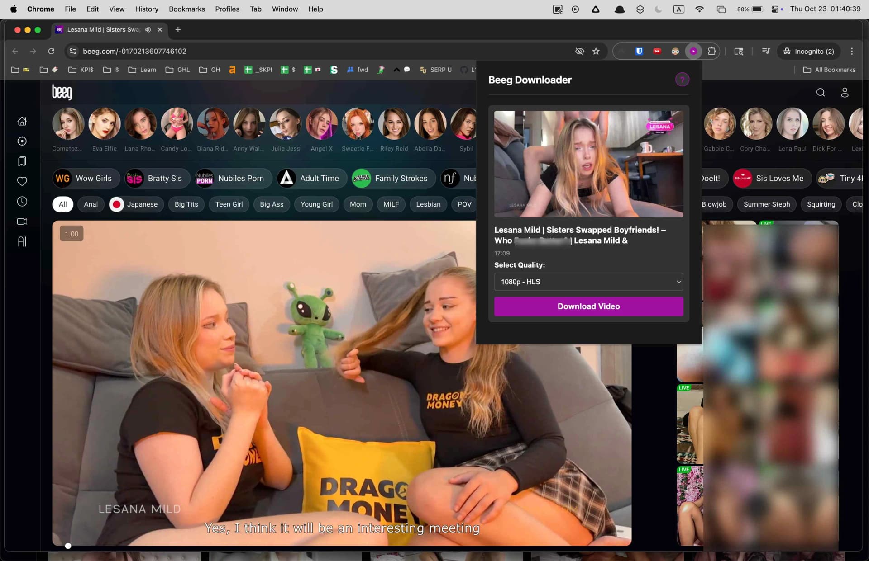Enable the All filter chip
Screen dimensions: 869x561
pyautogui.click(x=62, y=204)
